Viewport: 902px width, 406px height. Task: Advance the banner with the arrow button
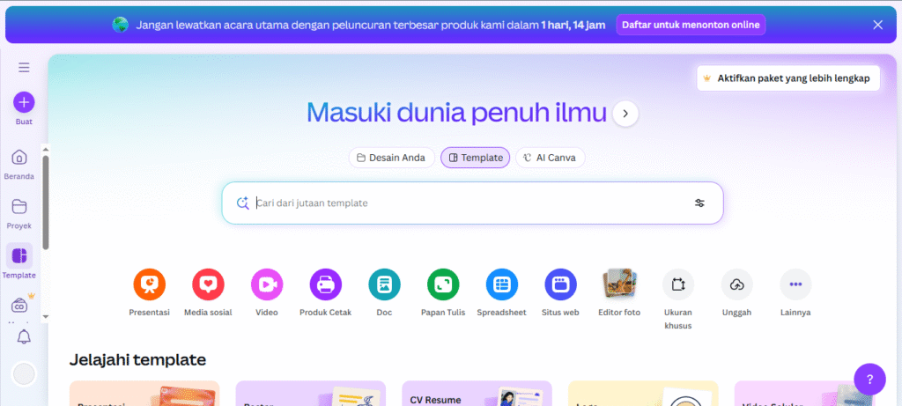[x=625, y=113]
